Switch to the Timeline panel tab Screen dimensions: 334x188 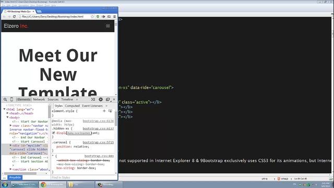[x=67, y=100]
